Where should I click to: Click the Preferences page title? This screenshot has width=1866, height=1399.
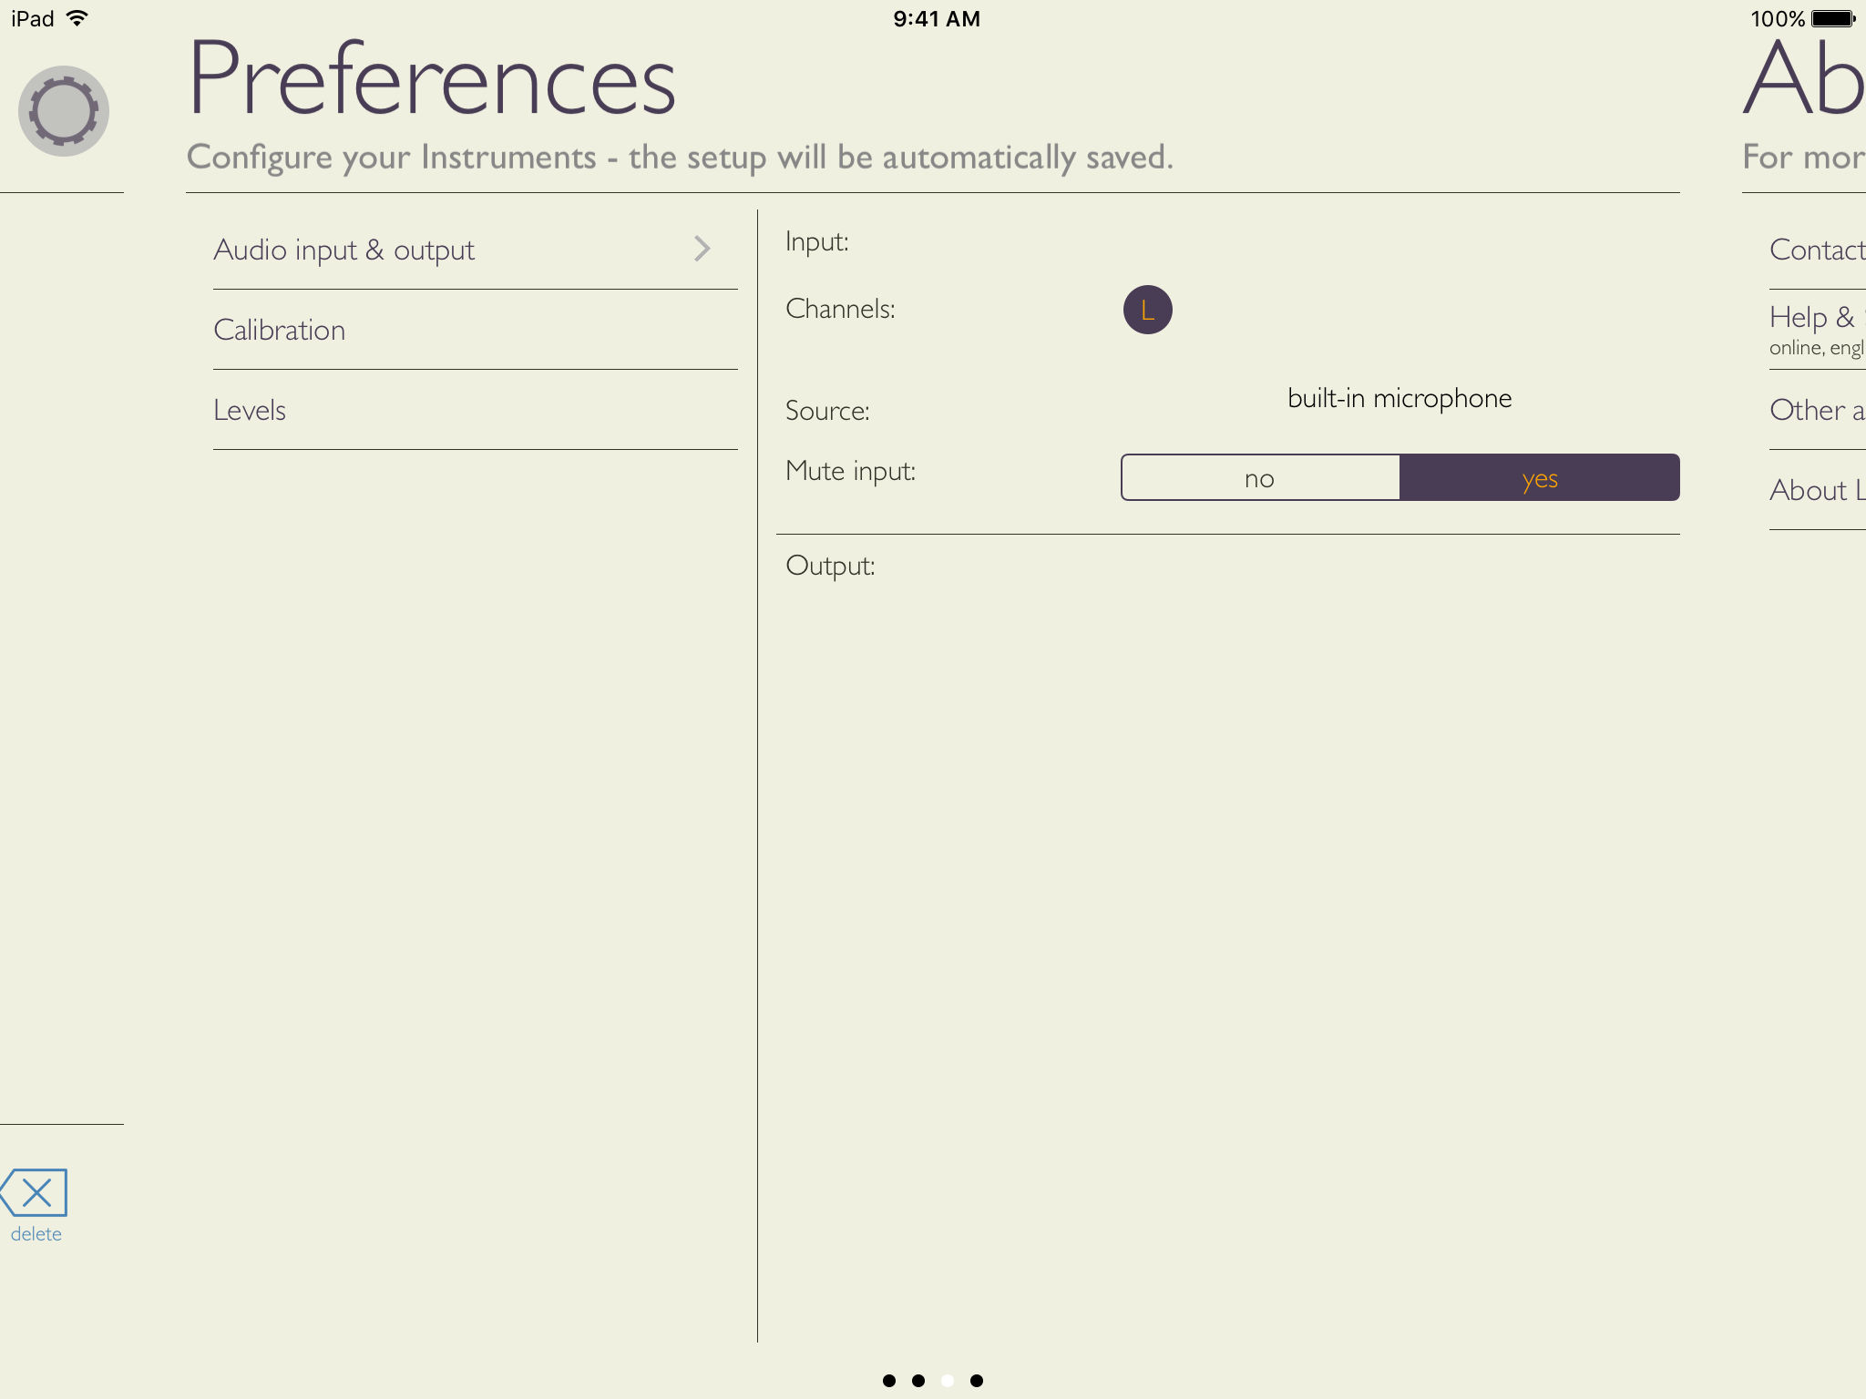[x=432, y=78]
